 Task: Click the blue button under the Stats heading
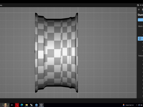click(140, 20)
